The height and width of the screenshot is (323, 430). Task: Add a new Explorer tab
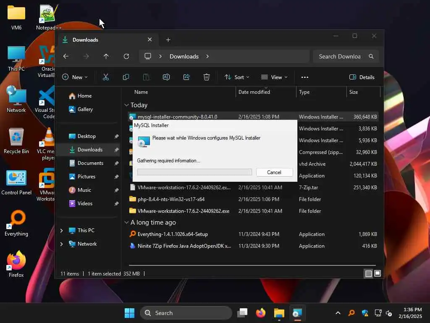pyautogui.click(x=168, y=40)
